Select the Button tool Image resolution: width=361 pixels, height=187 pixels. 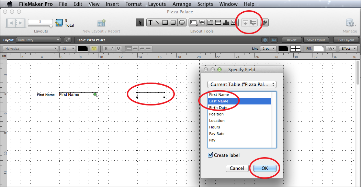pyautogui.click(x=202, y=23)
